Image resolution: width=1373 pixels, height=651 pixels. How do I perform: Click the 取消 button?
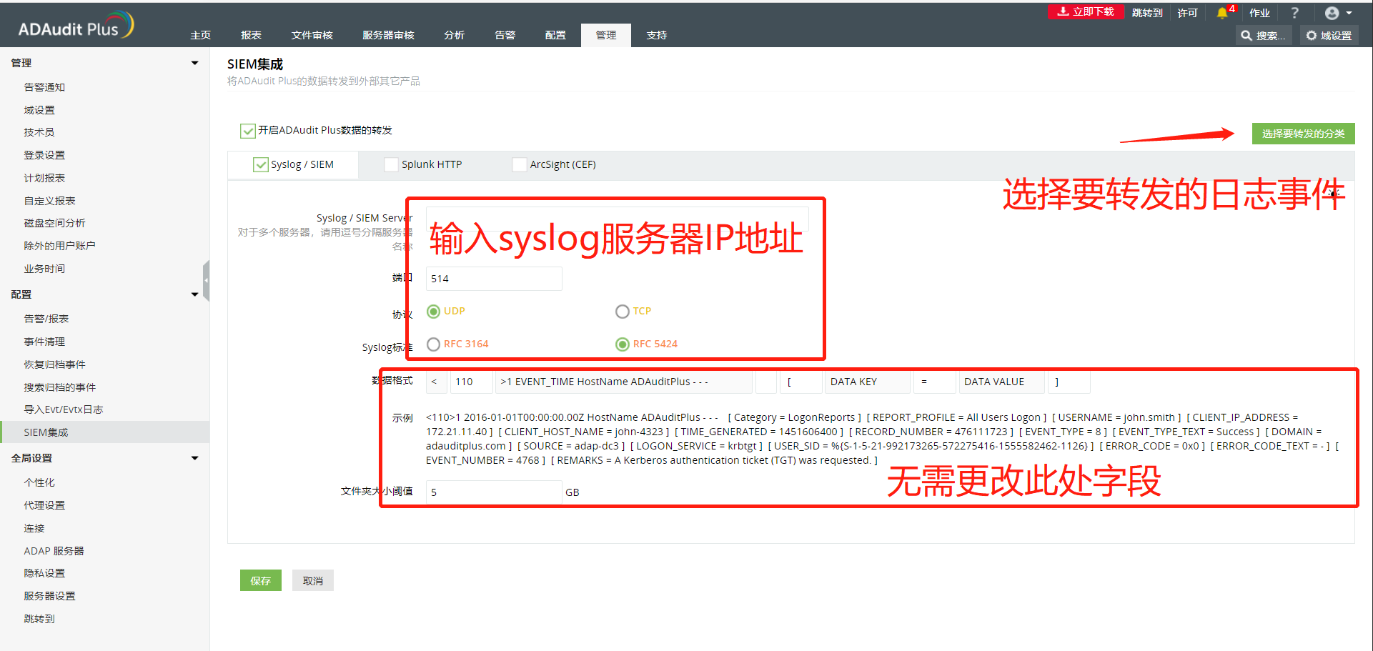point(313,580)
